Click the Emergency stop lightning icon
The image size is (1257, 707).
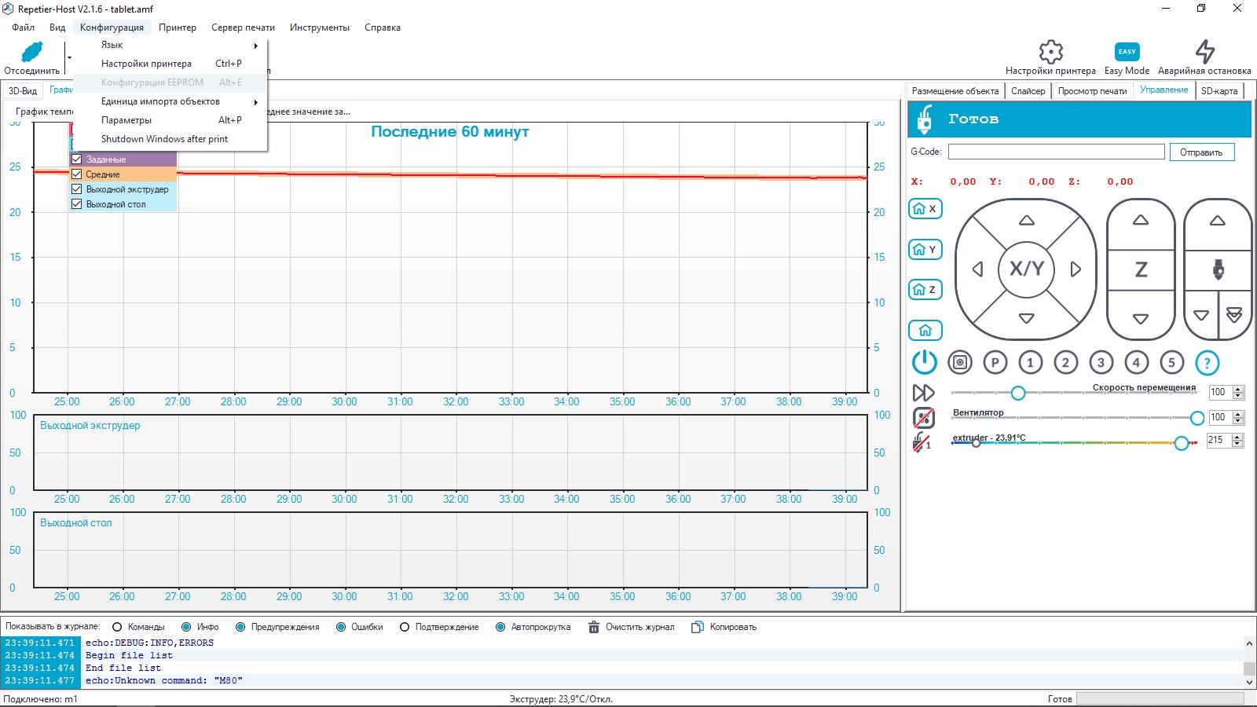[x=1204, y=53]
